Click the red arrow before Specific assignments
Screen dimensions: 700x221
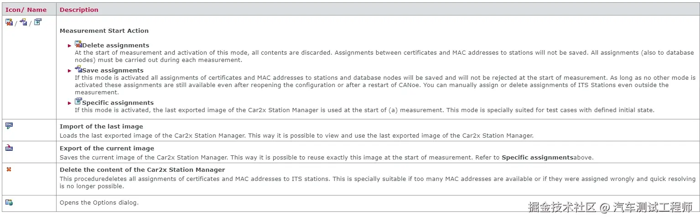coord(70,103)
